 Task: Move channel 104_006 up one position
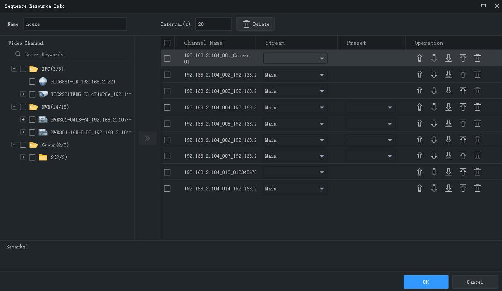pos(420,140)
